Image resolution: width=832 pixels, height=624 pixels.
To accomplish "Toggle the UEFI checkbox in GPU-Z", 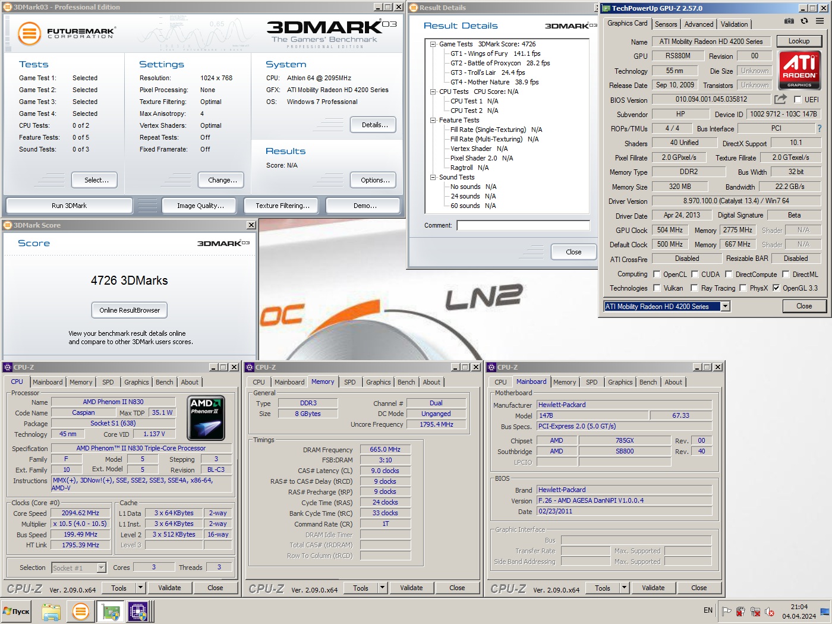I will (x=798, y=99).
